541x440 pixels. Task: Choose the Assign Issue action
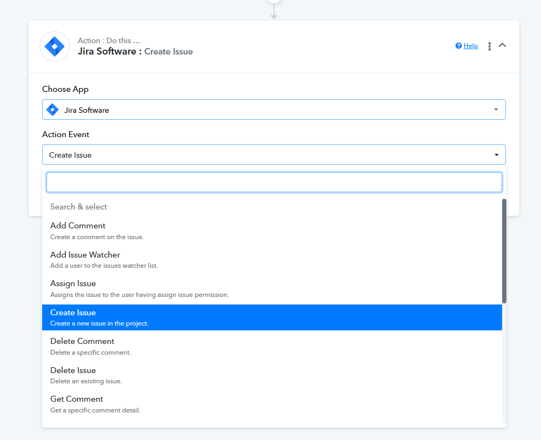73,283
